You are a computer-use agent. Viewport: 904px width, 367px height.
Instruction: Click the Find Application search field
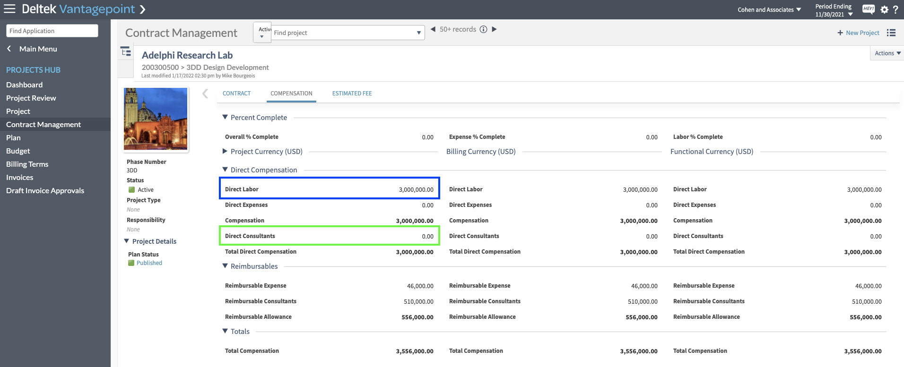tap(52, 31)
